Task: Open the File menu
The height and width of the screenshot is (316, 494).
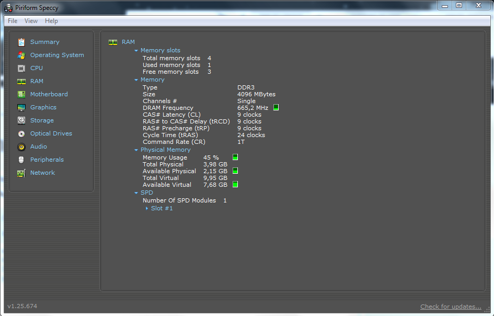Action: pyautogui.click(x=13, y=21)
